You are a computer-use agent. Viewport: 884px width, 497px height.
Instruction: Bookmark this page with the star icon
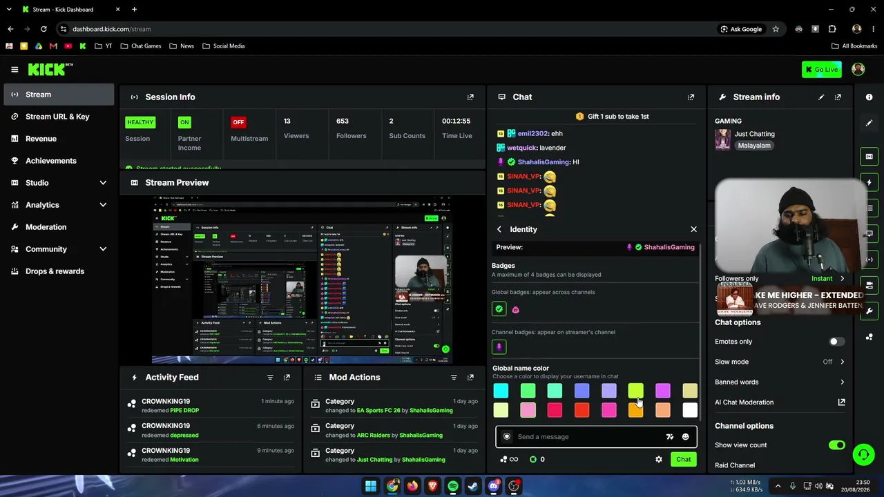(x=776, y=29)
